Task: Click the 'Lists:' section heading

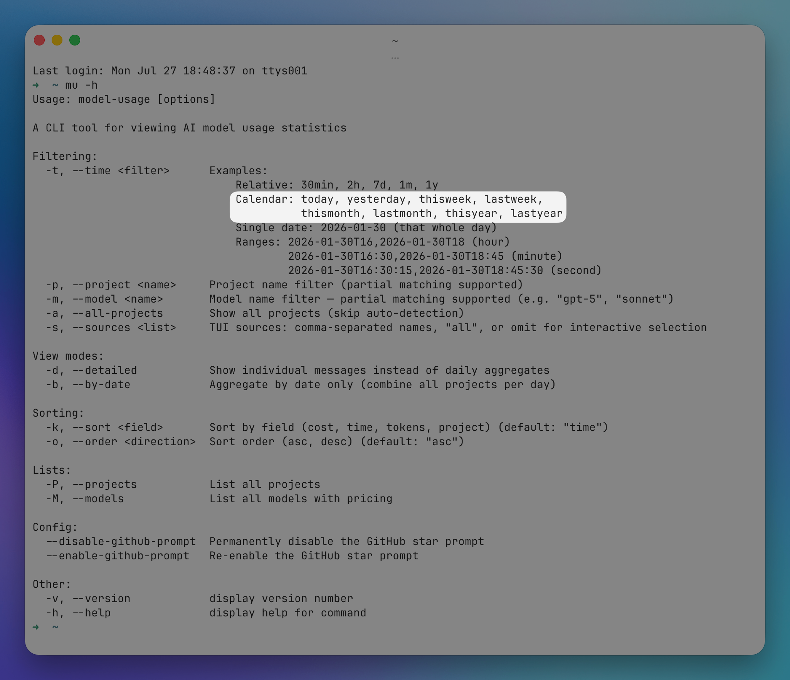Action: pos(52,470)
